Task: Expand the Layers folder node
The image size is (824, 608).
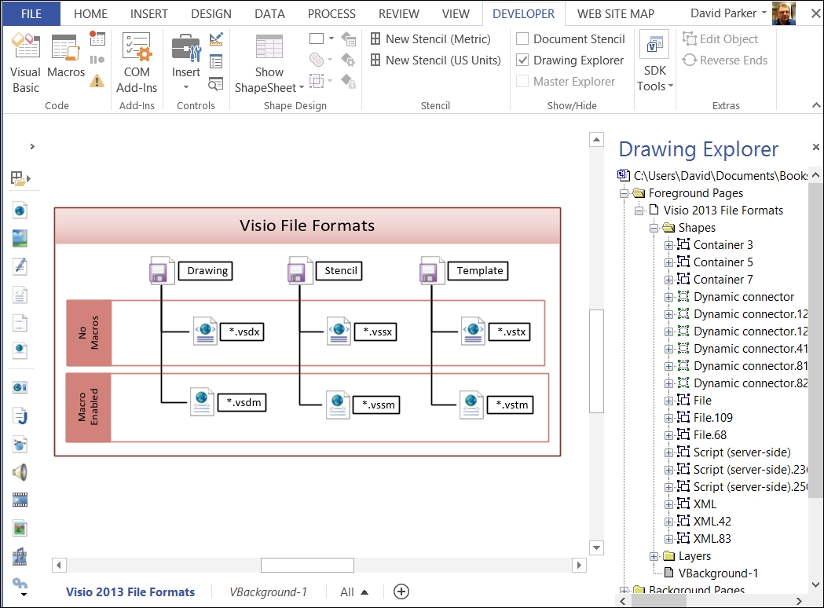Action: tap(654, 556)
